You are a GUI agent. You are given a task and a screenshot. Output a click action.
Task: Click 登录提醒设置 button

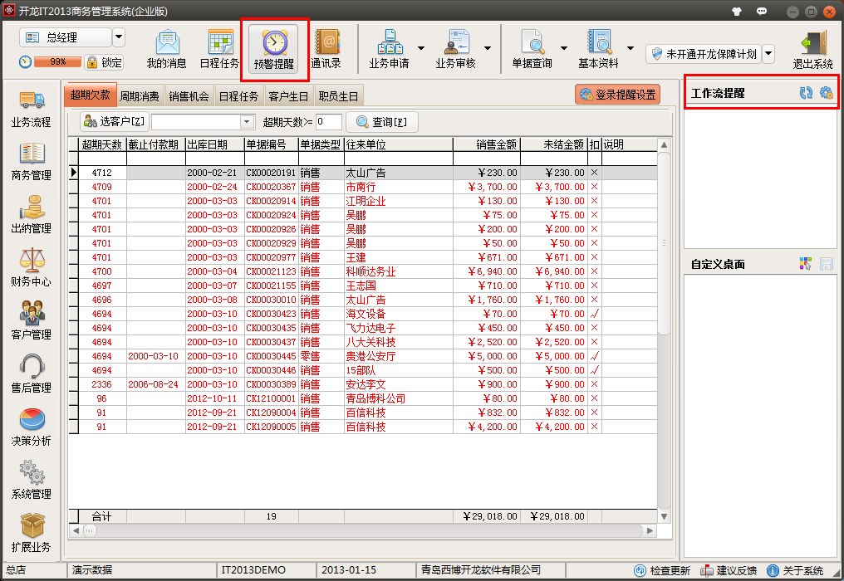point(617,95)
